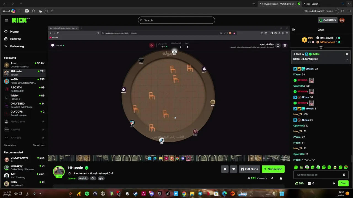Screen dimensions: 353x198
Task: Go to Home in sidebar
Action: point(11,32)
